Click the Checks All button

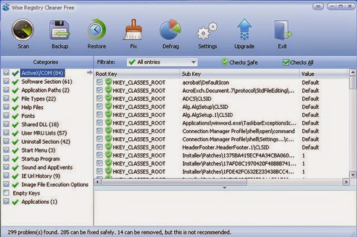(298, 62)
